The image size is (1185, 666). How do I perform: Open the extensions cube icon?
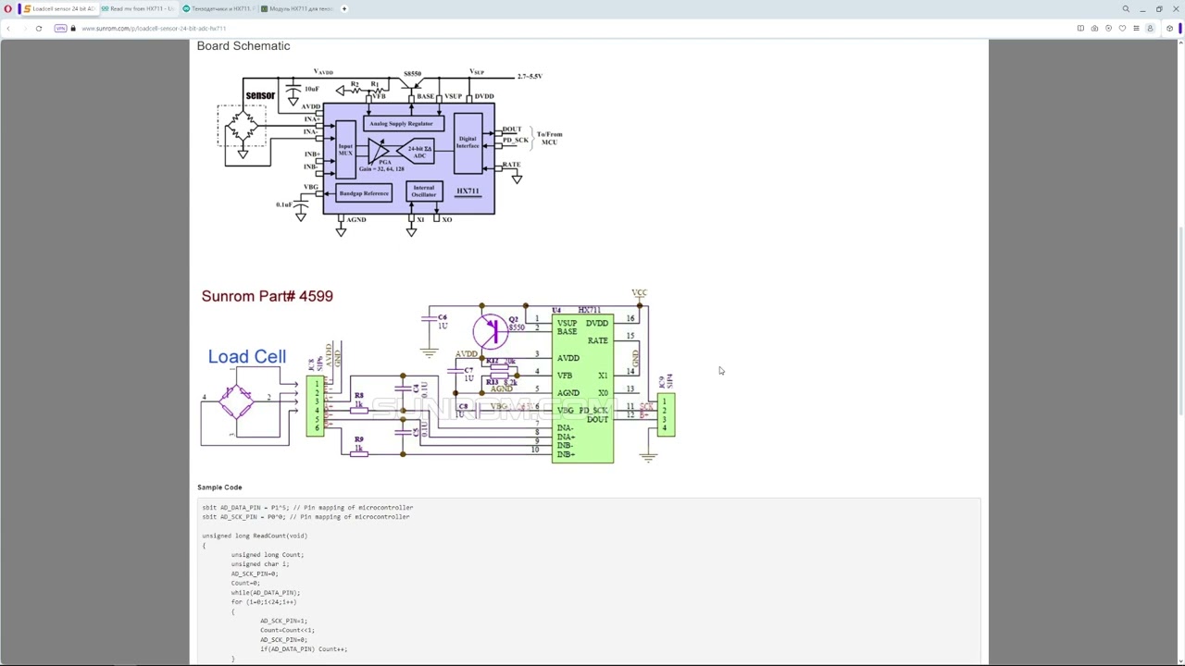1169,29
